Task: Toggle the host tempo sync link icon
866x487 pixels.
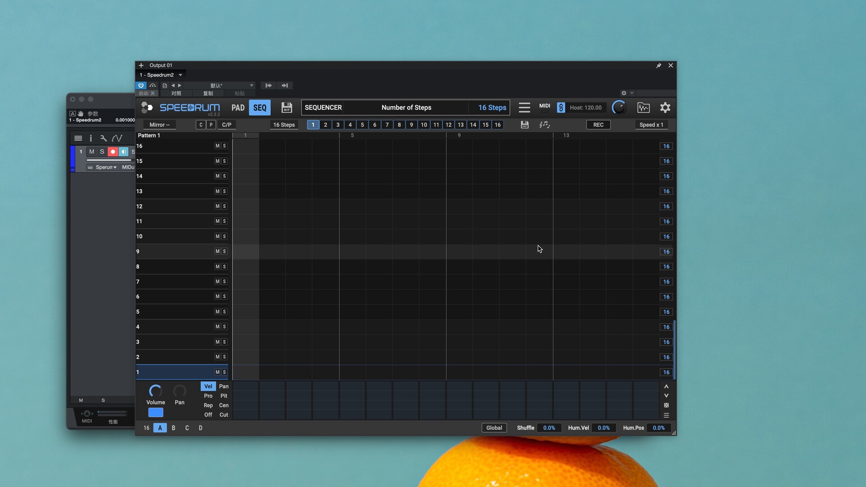Action: [x=561, y=107]
